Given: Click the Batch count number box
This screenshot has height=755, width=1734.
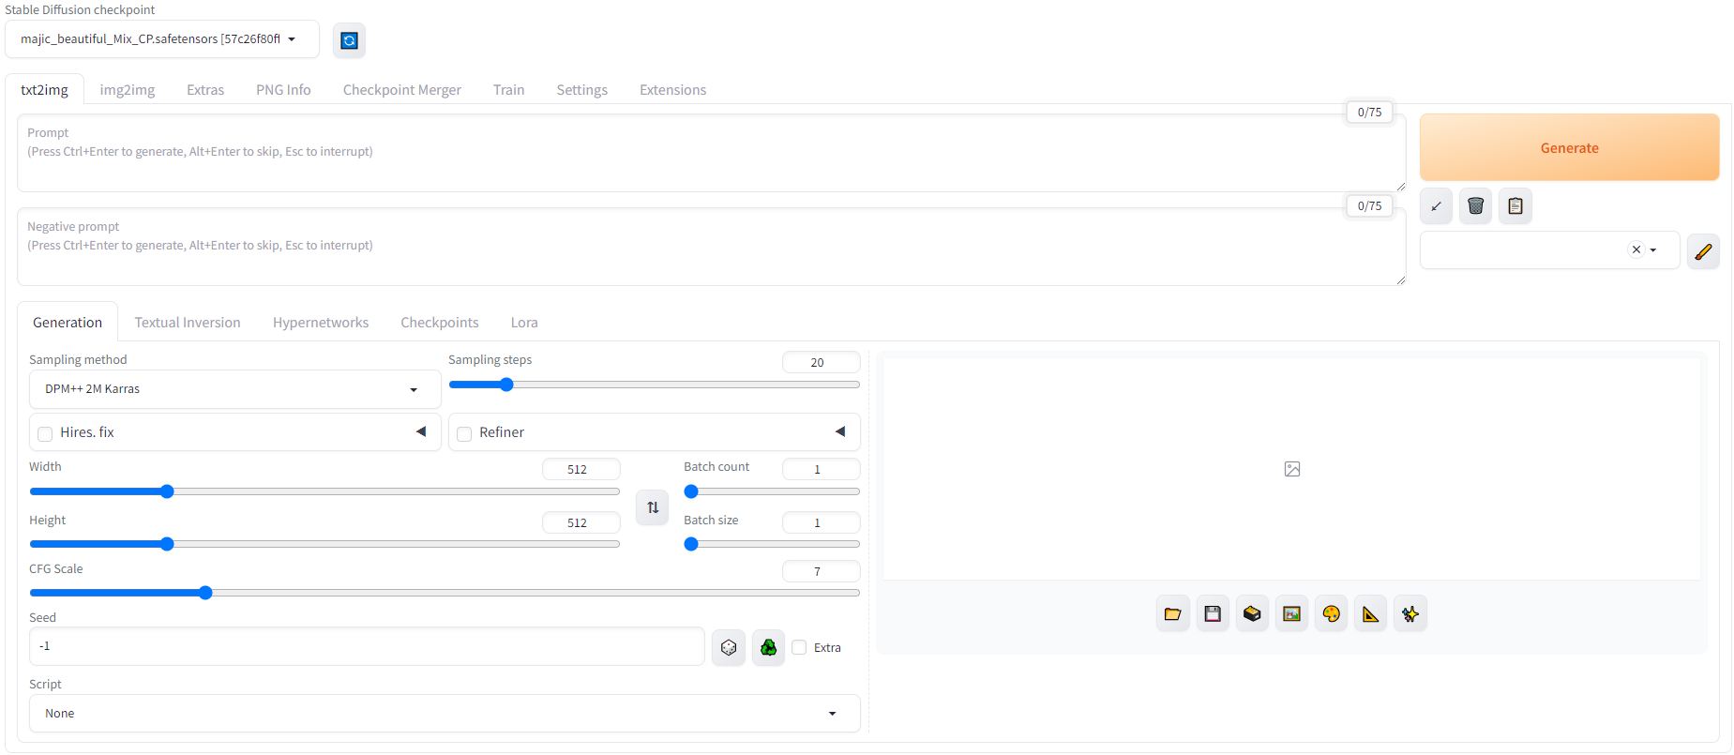Looking at the screenshot, I should point(821,469).
